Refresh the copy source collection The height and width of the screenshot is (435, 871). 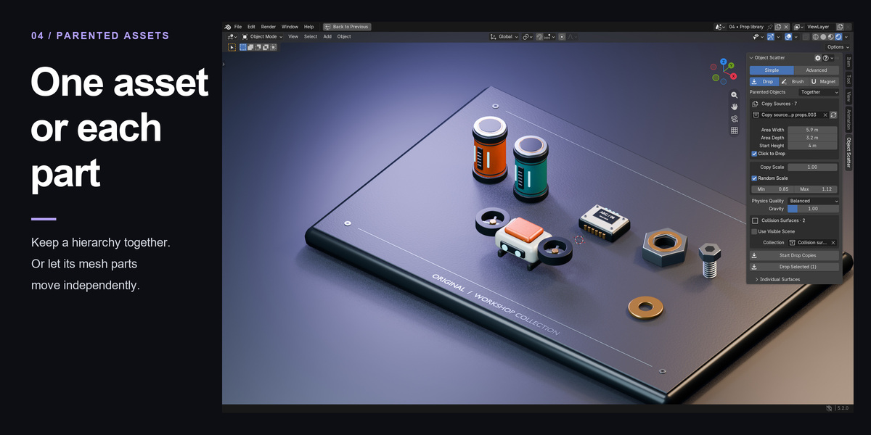click(x=834, y=115)
